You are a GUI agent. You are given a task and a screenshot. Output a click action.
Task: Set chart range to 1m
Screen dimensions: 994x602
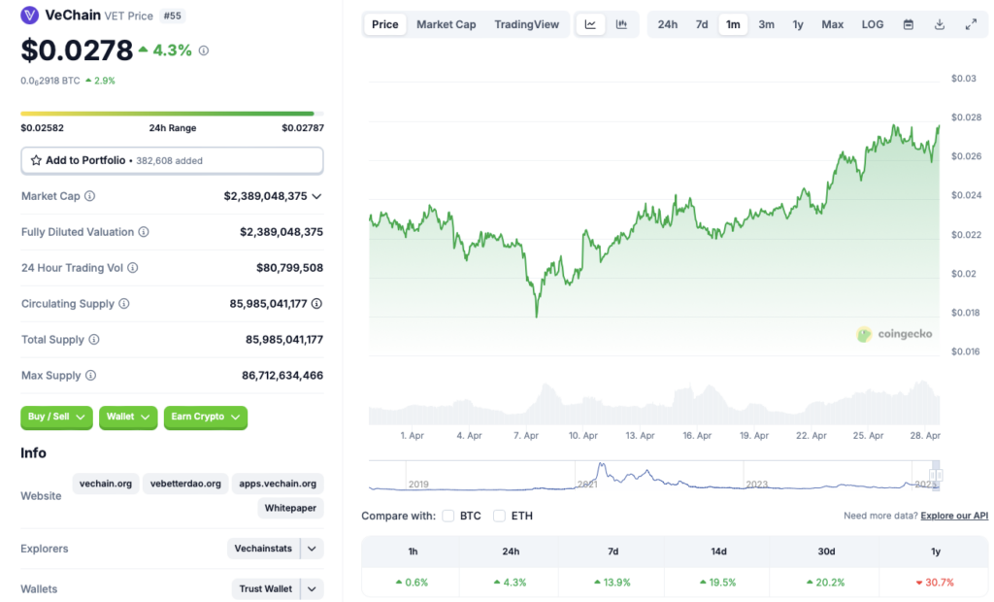click(x=733, y=24)
